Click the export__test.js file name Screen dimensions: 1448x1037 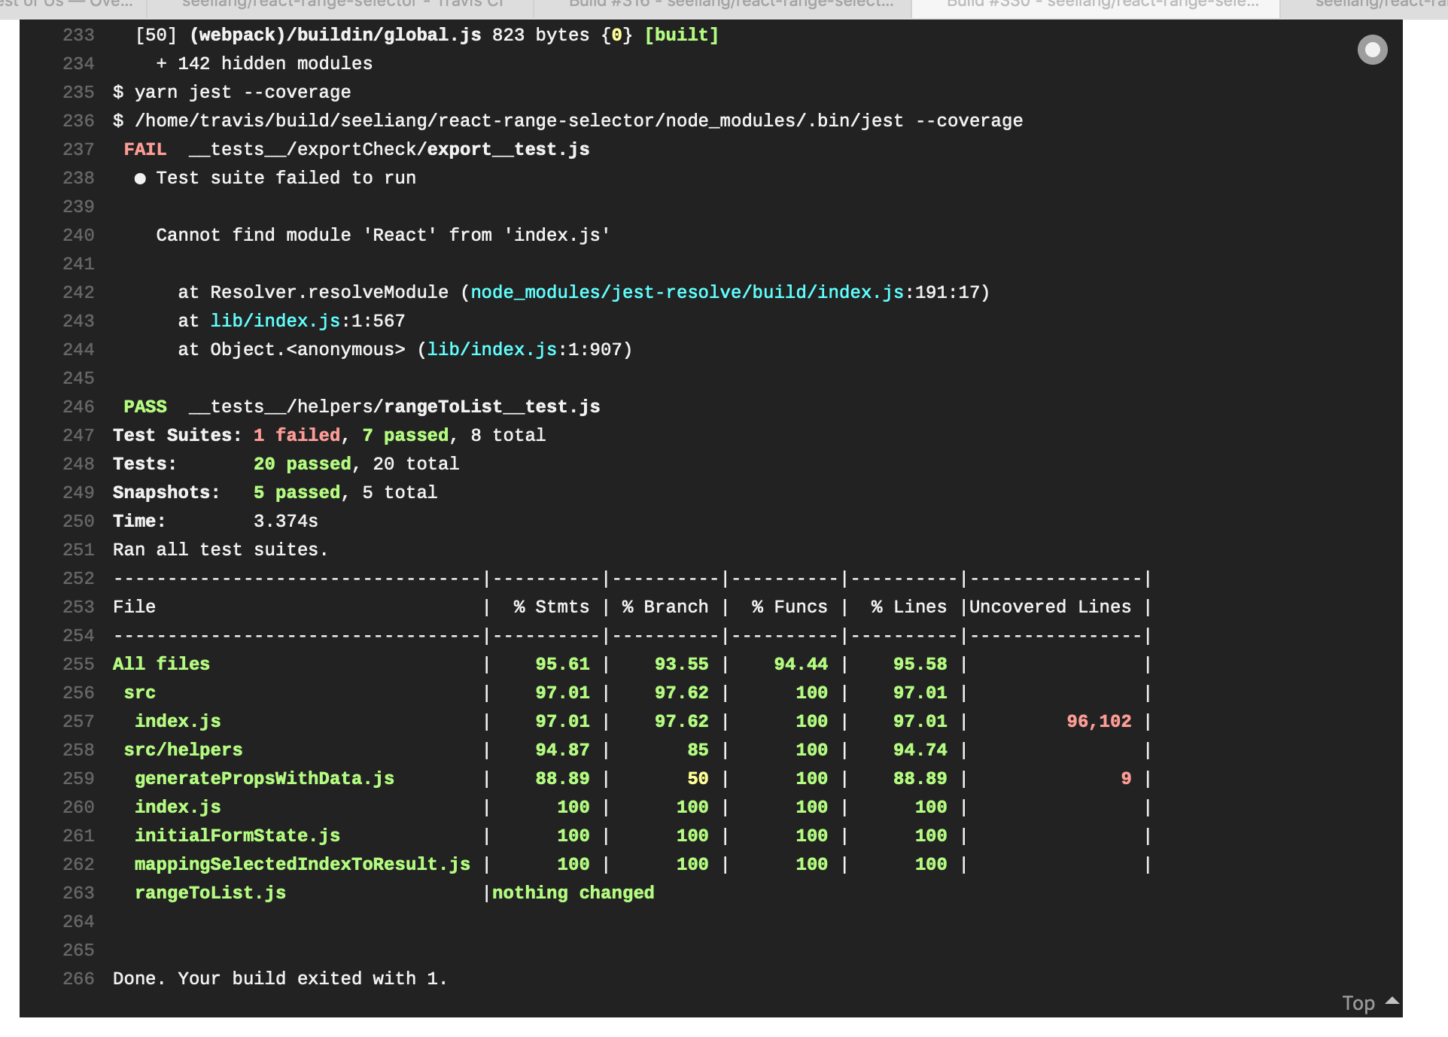pyautogui.click(x=508, y=150)
